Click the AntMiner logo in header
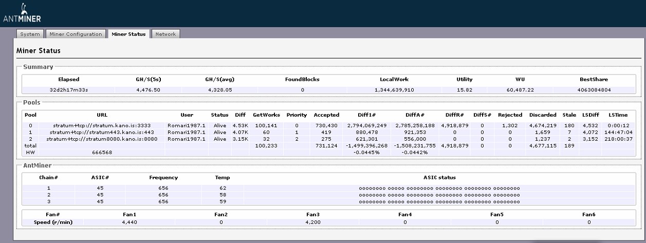 pos(22,13)
